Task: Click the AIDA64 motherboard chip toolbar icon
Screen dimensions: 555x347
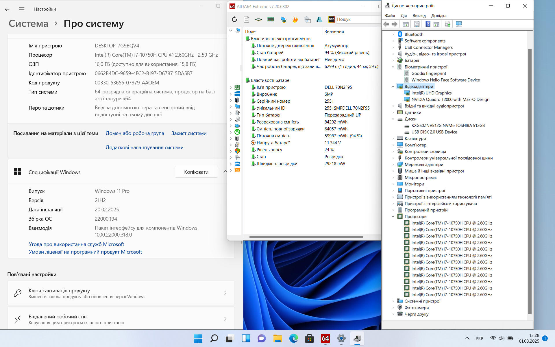Action: 258,19
